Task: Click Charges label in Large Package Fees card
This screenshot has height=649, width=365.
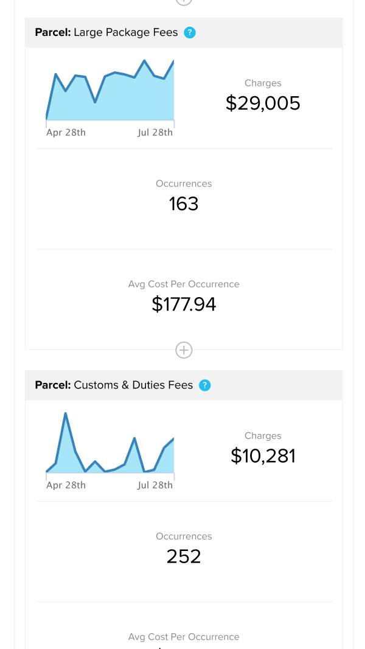Action: [x=263, y=83]
